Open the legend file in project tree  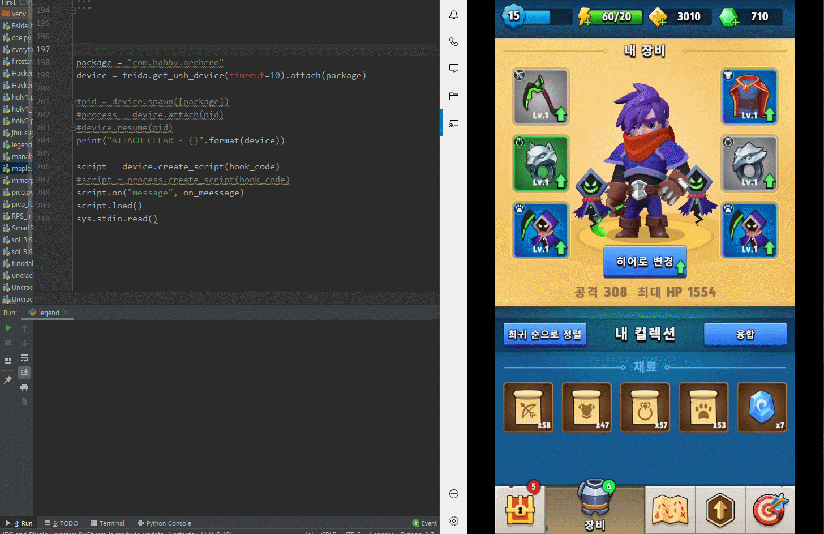tap(17, 144)
